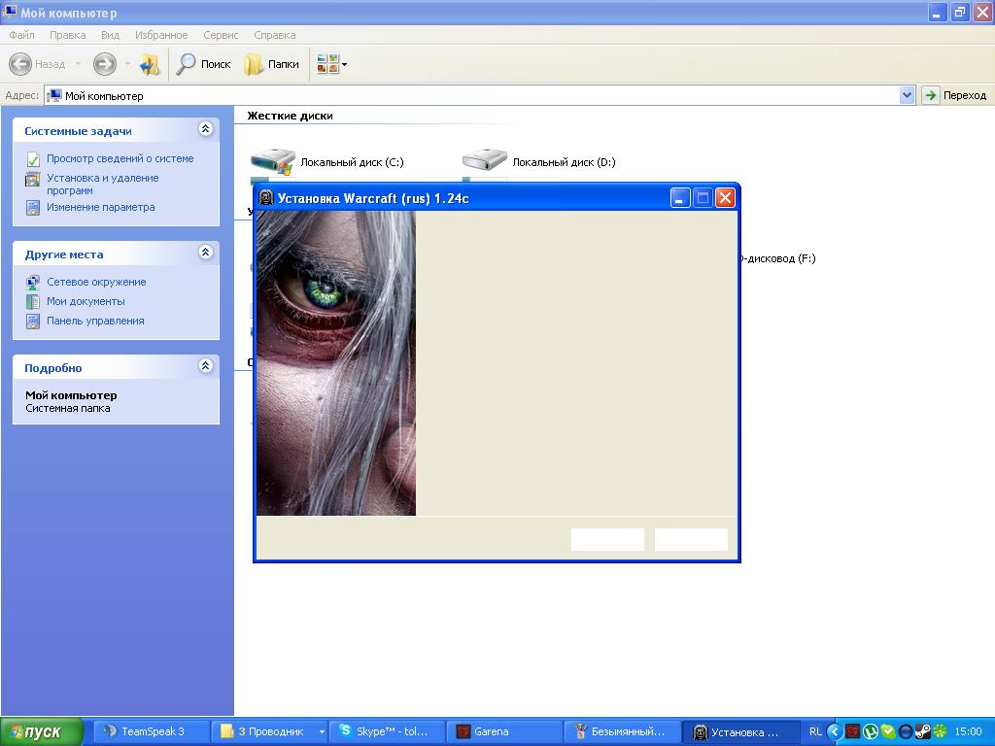
Task: Click the Переход go button
Action: pos(955,95)
